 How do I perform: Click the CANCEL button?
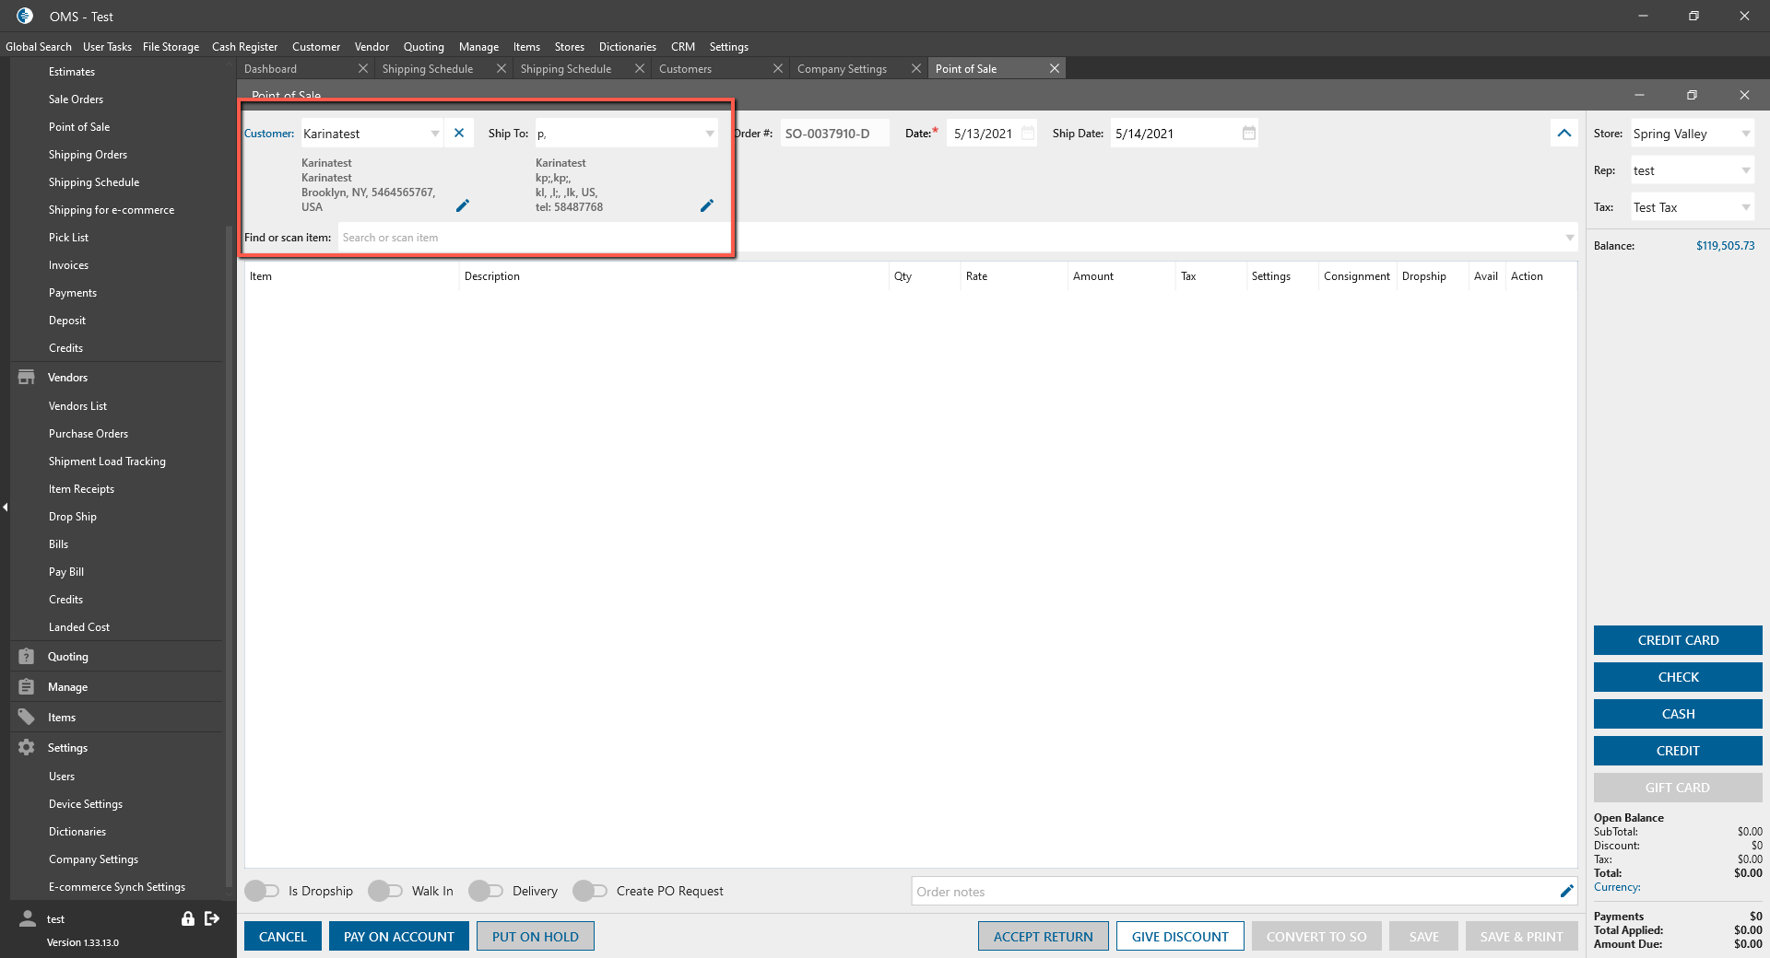click(283, 936)
